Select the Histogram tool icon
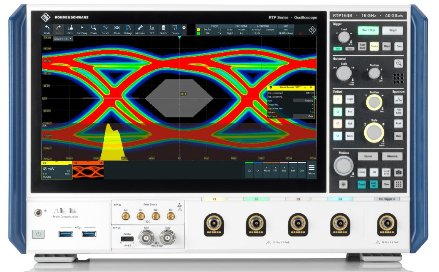 click(x=128, y=29)
